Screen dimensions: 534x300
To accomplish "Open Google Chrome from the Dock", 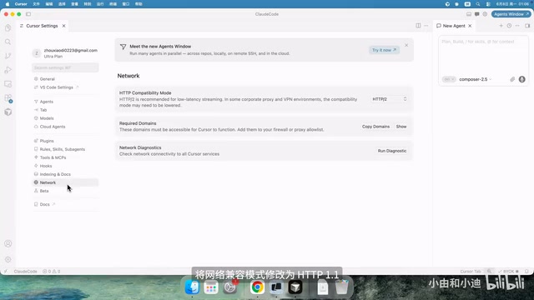I will pos(257,287).
